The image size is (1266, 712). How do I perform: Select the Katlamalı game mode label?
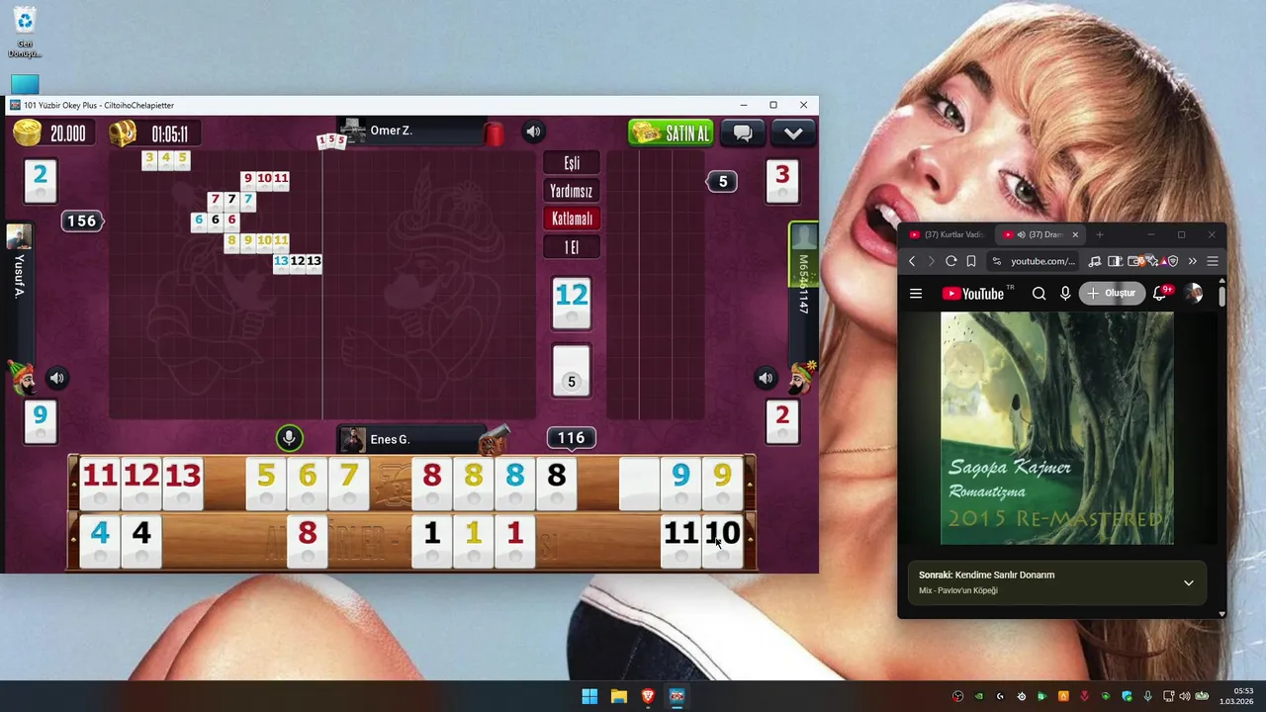(572, 219)
